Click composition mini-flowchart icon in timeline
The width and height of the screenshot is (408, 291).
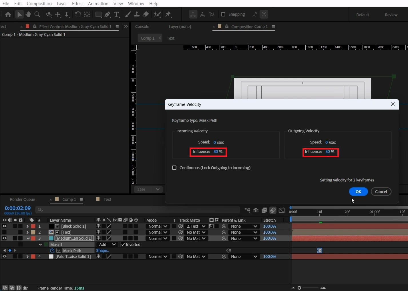tap(247, 210)
